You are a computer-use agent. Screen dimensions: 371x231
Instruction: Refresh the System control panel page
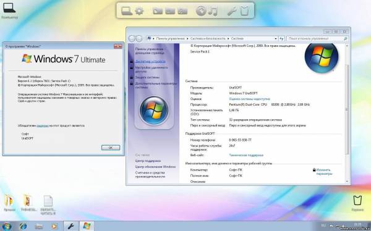tap(281, 38)
